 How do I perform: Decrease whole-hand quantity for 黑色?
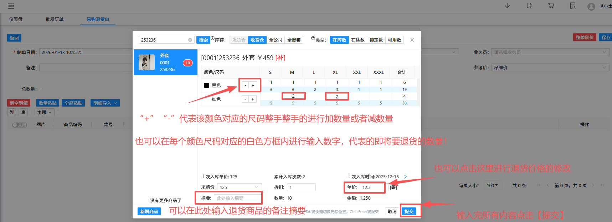(245, 85)
